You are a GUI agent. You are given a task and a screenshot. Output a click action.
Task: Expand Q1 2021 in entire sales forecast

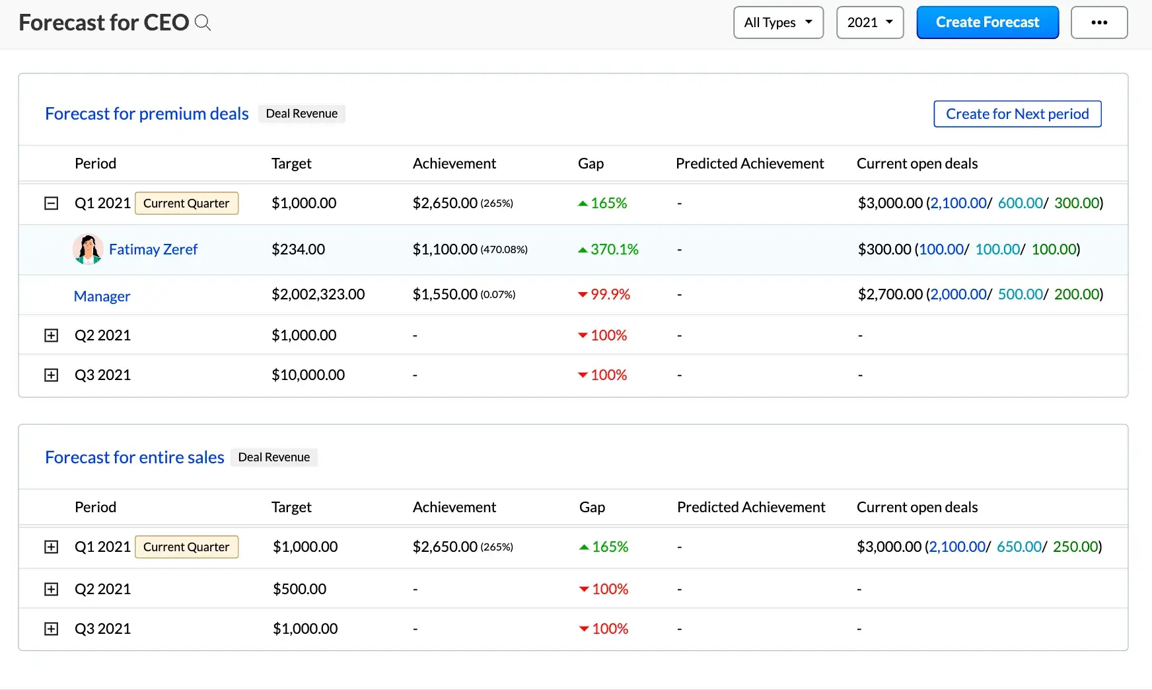tap(51, 547)
